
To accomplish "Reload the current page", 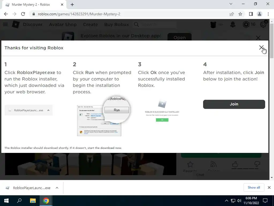I will [x=23, y=14].
